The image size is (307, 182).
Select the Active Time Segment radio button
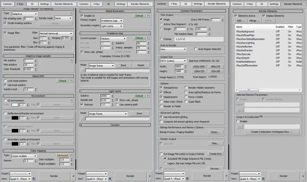[161, 24]
